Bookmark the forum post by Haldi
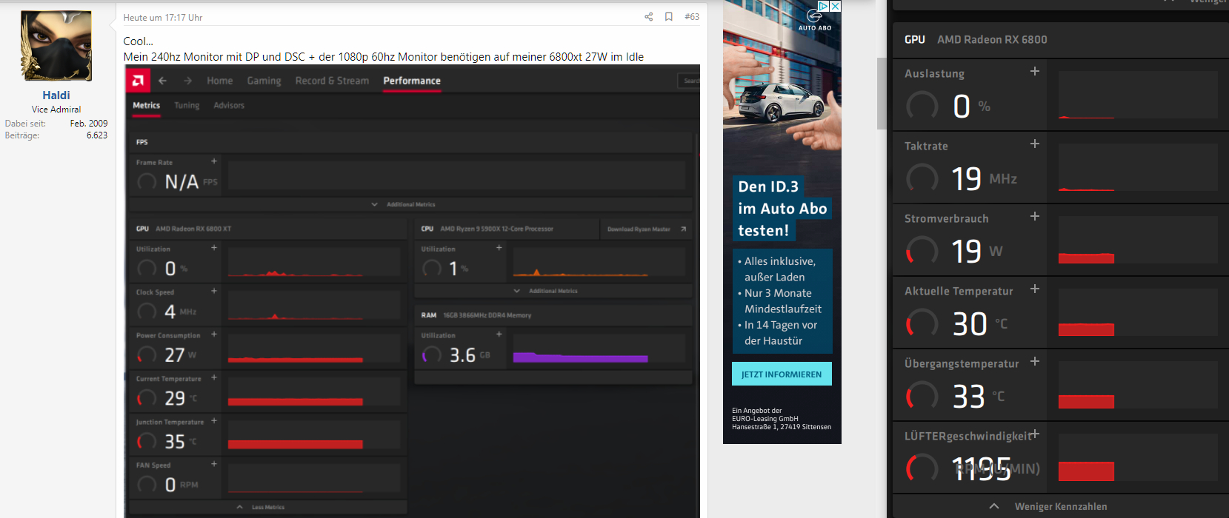The height and width of the screenshot is (518, 1229). pos(668,16)
